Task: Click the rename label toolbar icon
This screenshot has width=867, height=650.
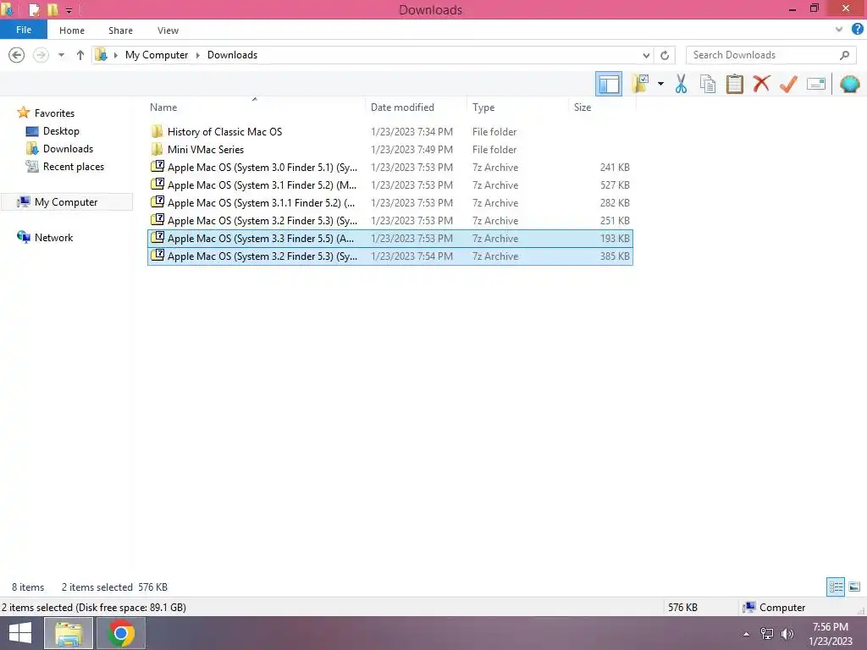Action: (x=815, y=84)
